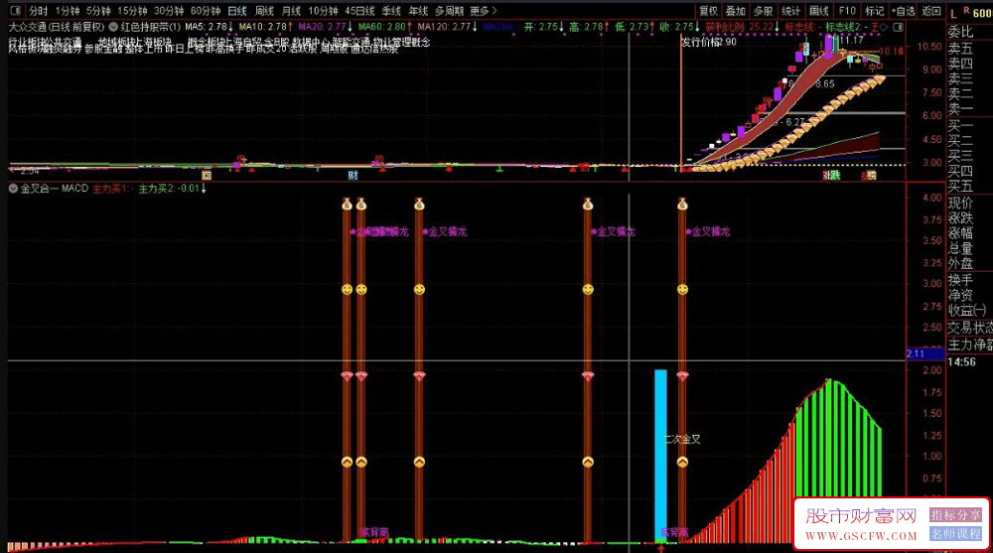The image size is (993, 553).
Task: Click the 发行价格2.90 label
Action: pyautogui.click(x=709, y=42)
